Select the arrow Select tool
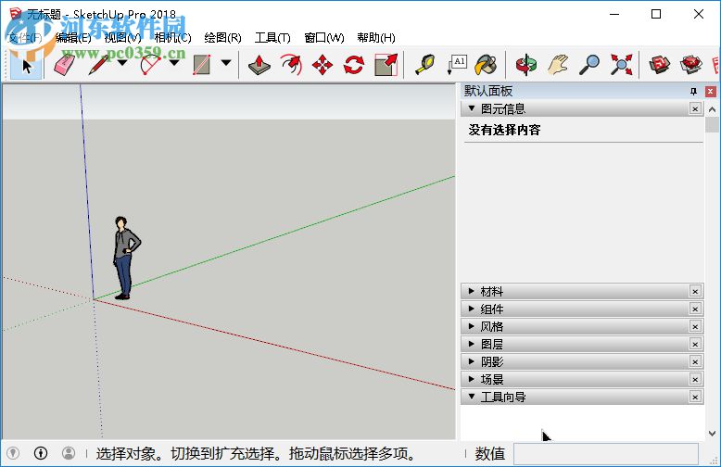Viewport: 721px width, 467px height. point(26,65)
